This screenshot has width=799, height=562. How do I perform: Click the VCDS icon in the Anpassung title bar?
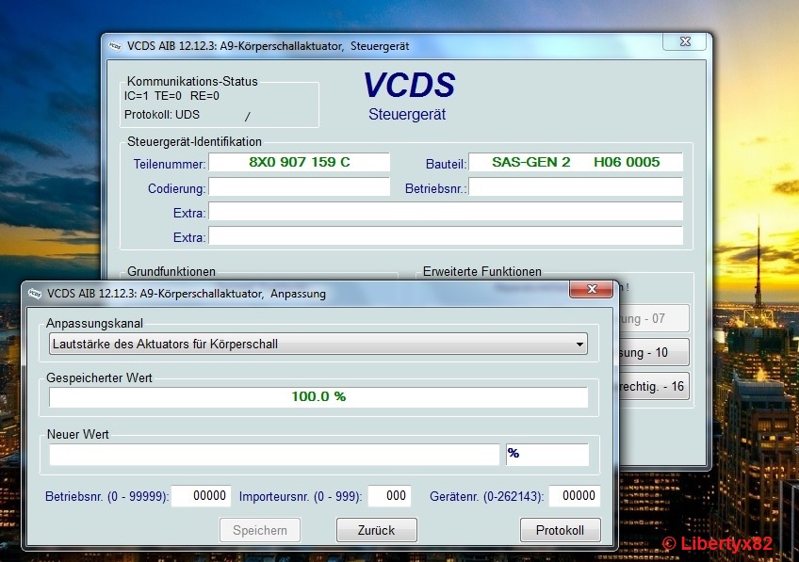(35, 294)
